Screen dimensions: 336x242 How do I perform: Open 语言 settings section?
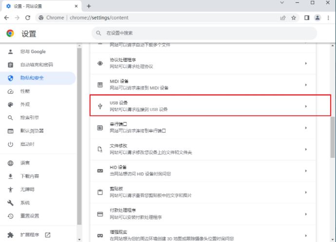37,163
